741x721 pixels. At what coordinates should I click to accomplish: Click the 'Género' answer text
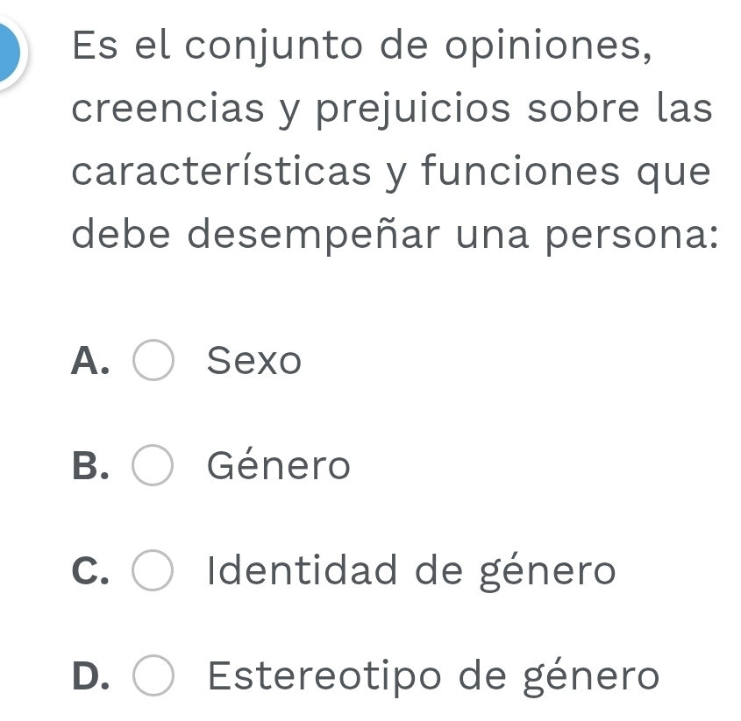point(279,466)
